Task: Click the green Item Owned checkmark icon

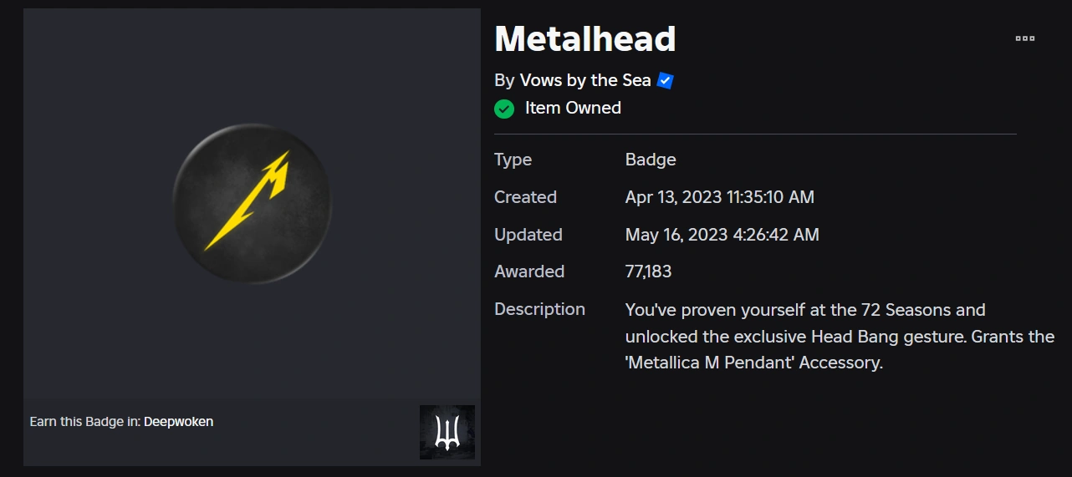Action: (x=504, y=109)
